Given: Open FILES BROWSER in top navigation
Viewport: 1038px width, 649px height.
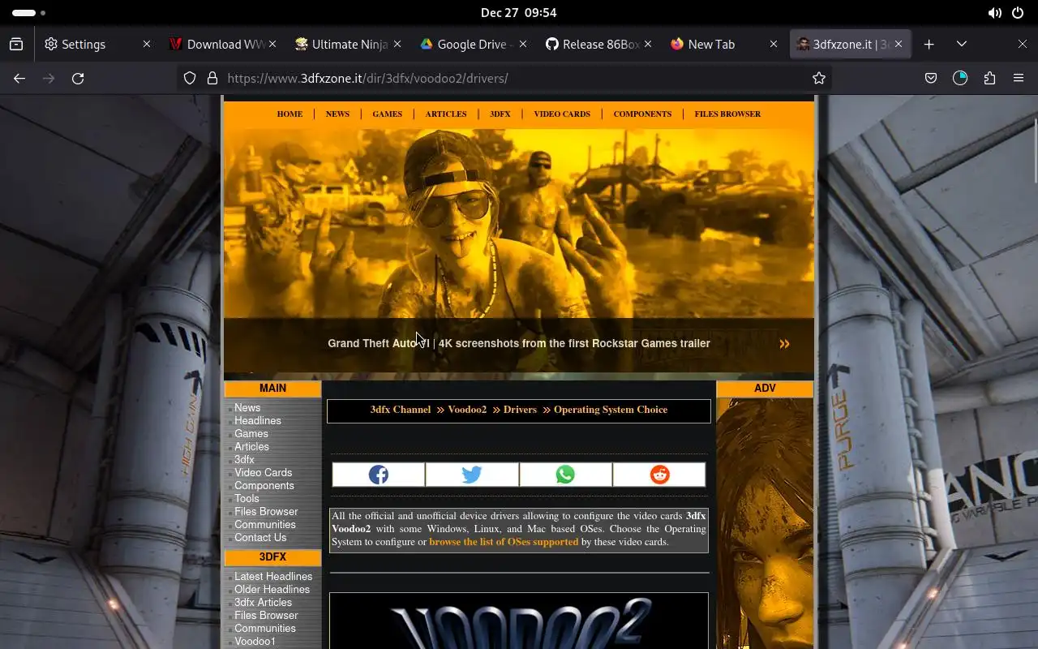Looking at the screenshot, I should [727, 114].
